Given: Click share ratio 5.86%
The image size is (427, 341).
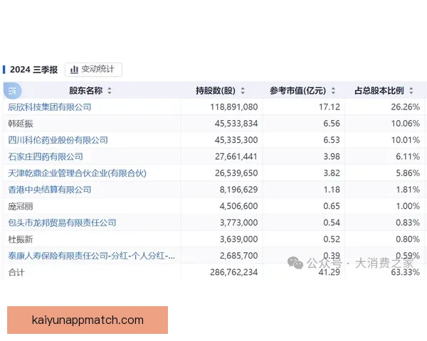Looking at the screenshot, I should (408, 173).
